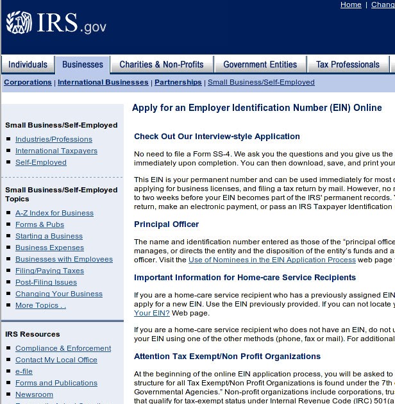Open the Changing Your Business link
Screen dimensions: 395x404
click(x=59, y=294)
